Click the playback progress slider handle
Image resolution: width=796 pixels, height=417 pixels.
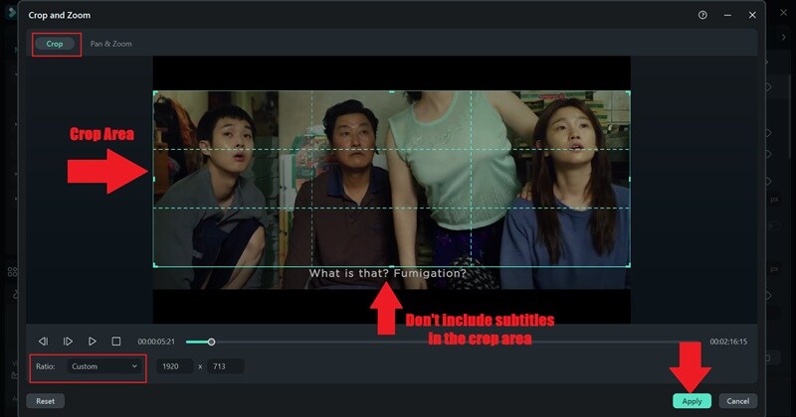[211, 342]
